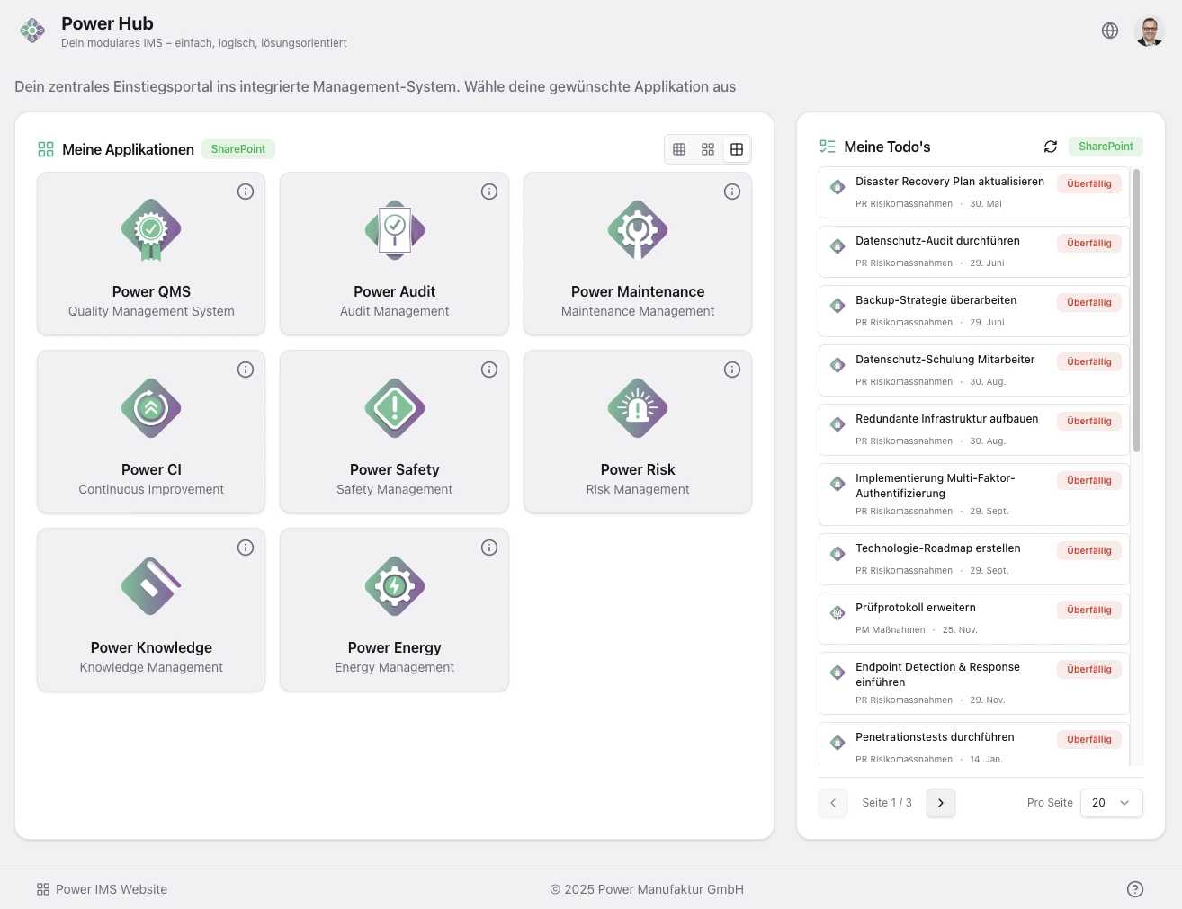This screenshot has width=1182, height=909.
Task: Open todo Disaster Recovery Plan aktualisieren
Action: click(974, 192)
